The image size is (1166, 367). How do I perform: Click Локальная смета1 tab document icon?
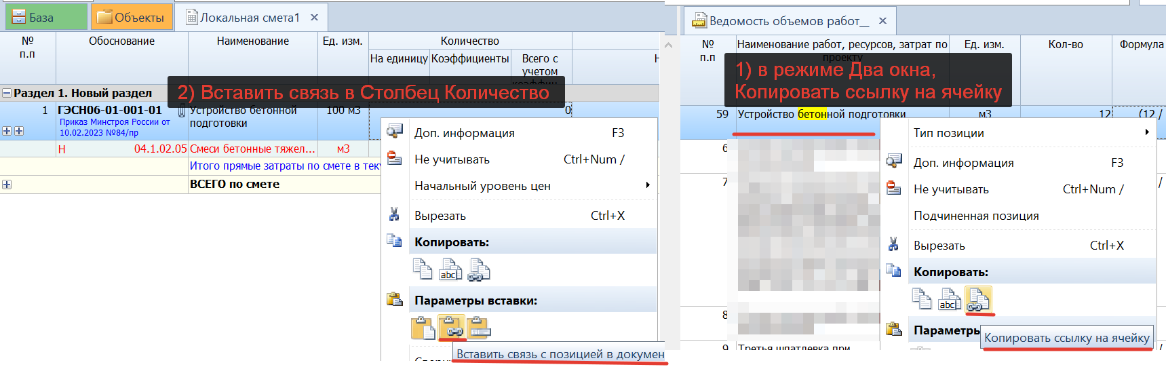[x=192, y=17]
